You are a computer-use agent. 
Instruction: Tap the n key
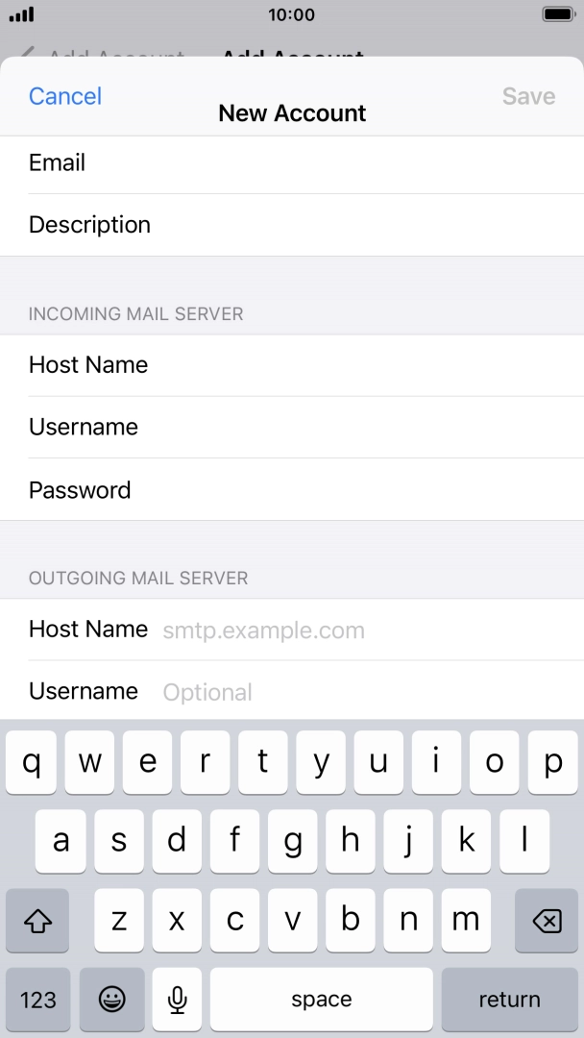(408, 920)
